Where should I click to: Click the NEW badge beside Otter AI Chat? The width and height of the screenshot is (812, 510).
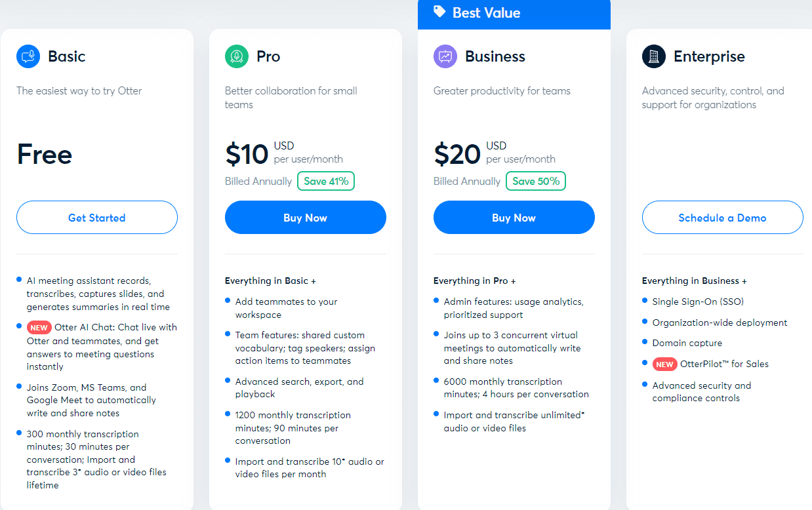coord(39,328)
